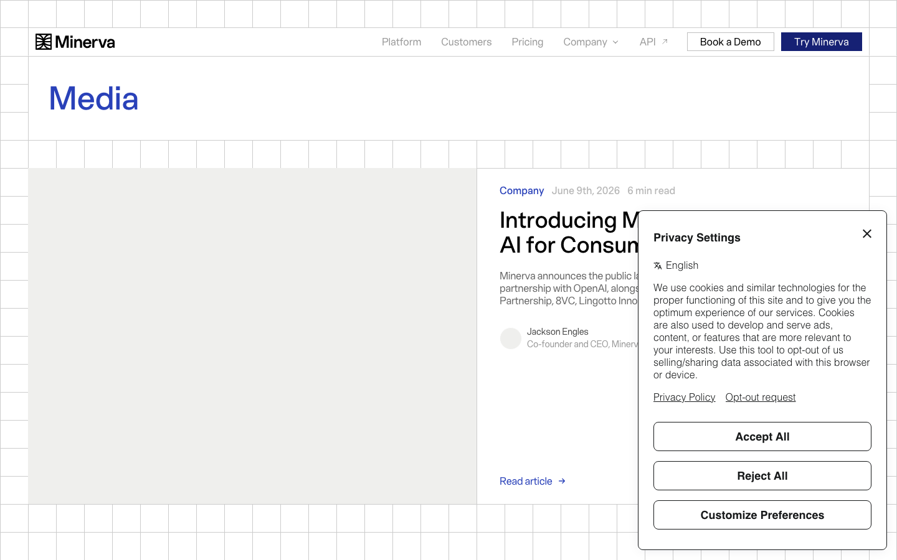Open the English language selector
The height and width of the screenshot is (560, 897).
[x=676, y=266]
